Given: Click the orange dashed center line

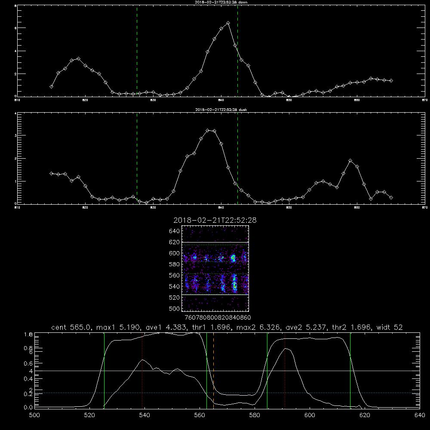Looking at the screenshot, I should click(213, 371).
